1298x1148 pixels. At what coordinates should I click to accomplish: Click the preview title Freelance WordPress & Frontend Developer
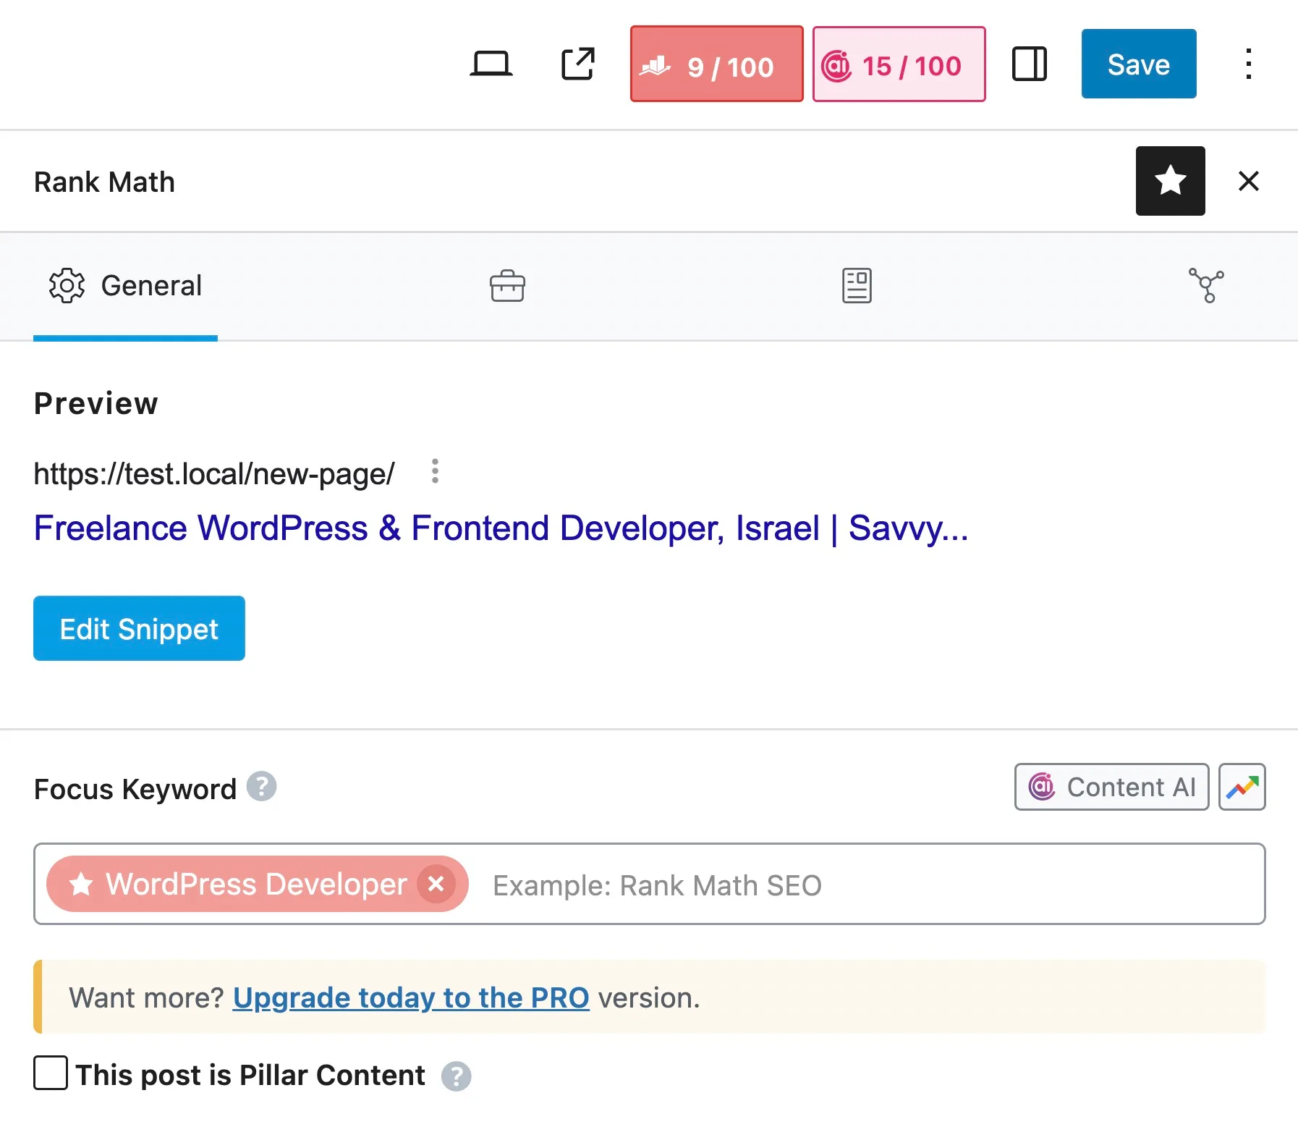pos(501,528)
